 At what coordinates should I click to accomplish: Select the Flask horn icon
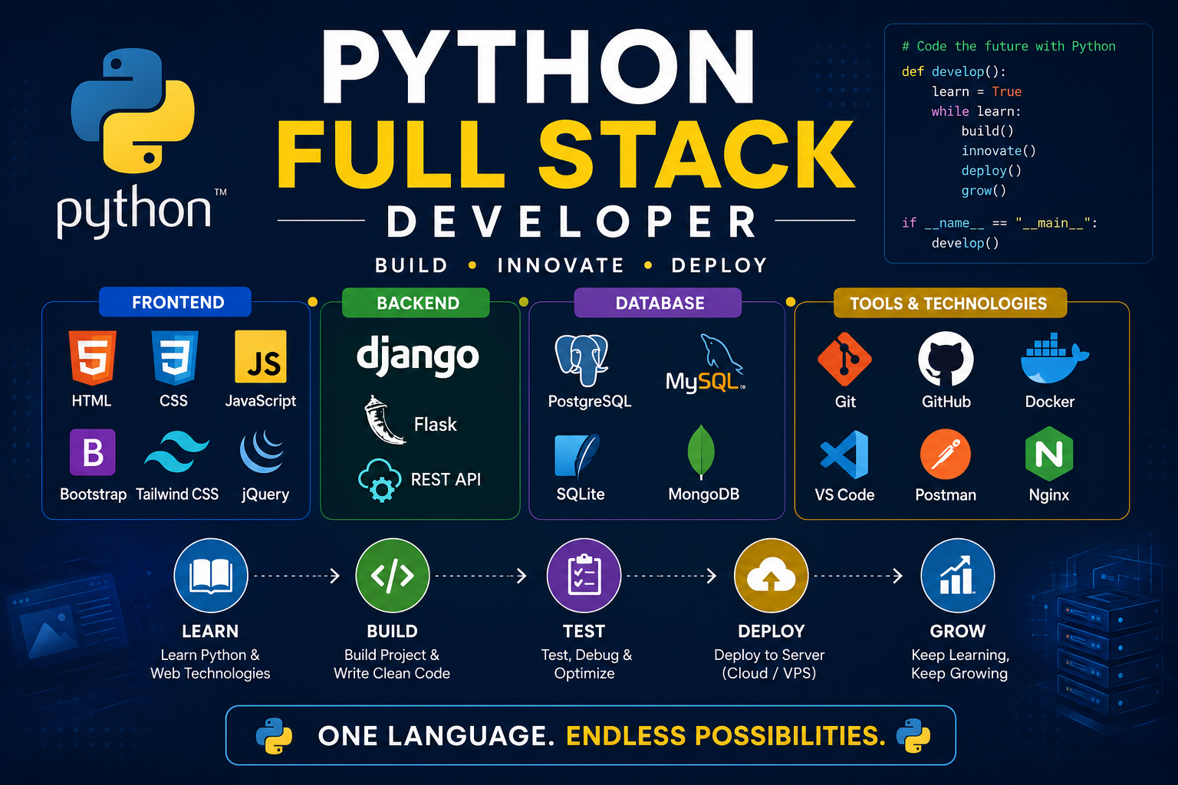pyautogui.click(x=384, y=420)
